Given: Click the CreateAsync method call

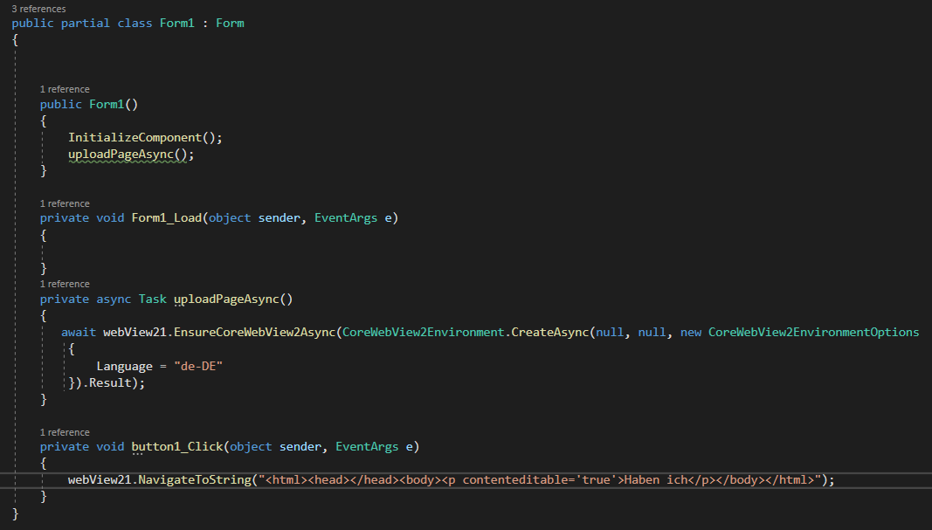Looking at the screenshot, I should 550,332.
